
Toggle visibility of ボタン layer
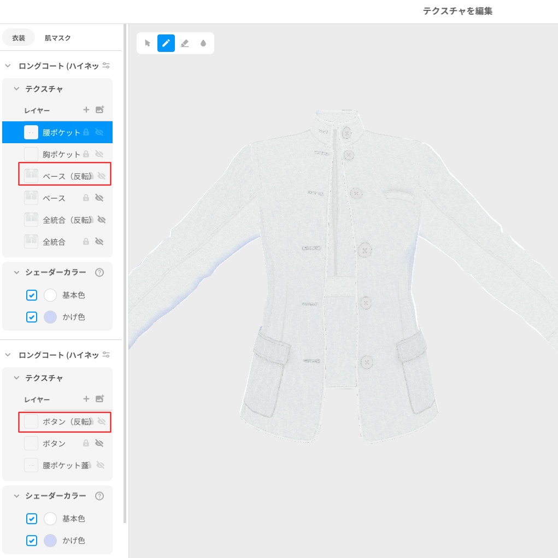(x=99, y=443)
